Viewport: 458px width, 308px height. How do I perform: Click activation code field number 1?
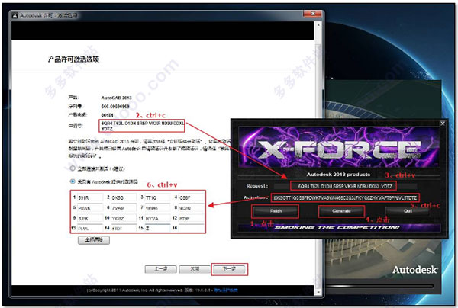coord(90,197)
